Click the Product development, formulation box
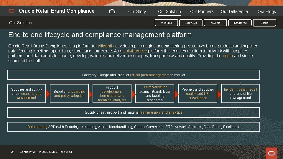The height and width of the screenshot is (159, 283). pyautogui.click(x=112, y=94)
